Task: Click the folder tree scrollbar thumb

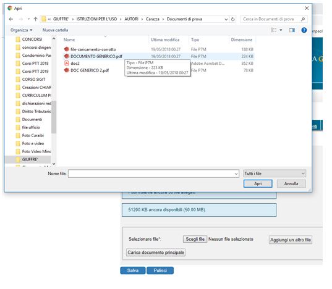Action: (x=54, y=117)
